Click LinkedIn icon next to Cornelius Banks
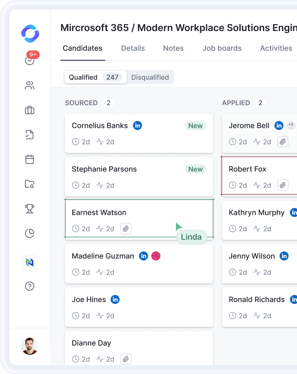The height and width of the screenshot is (374, 297). coord(138,125)
